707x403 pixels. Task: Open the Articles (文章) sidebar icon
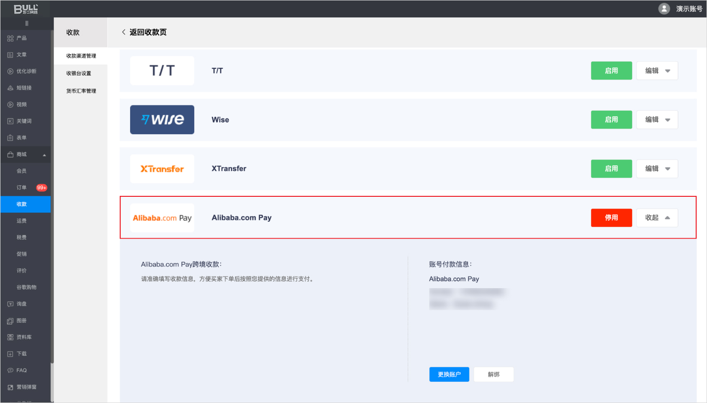pos(10,55)
